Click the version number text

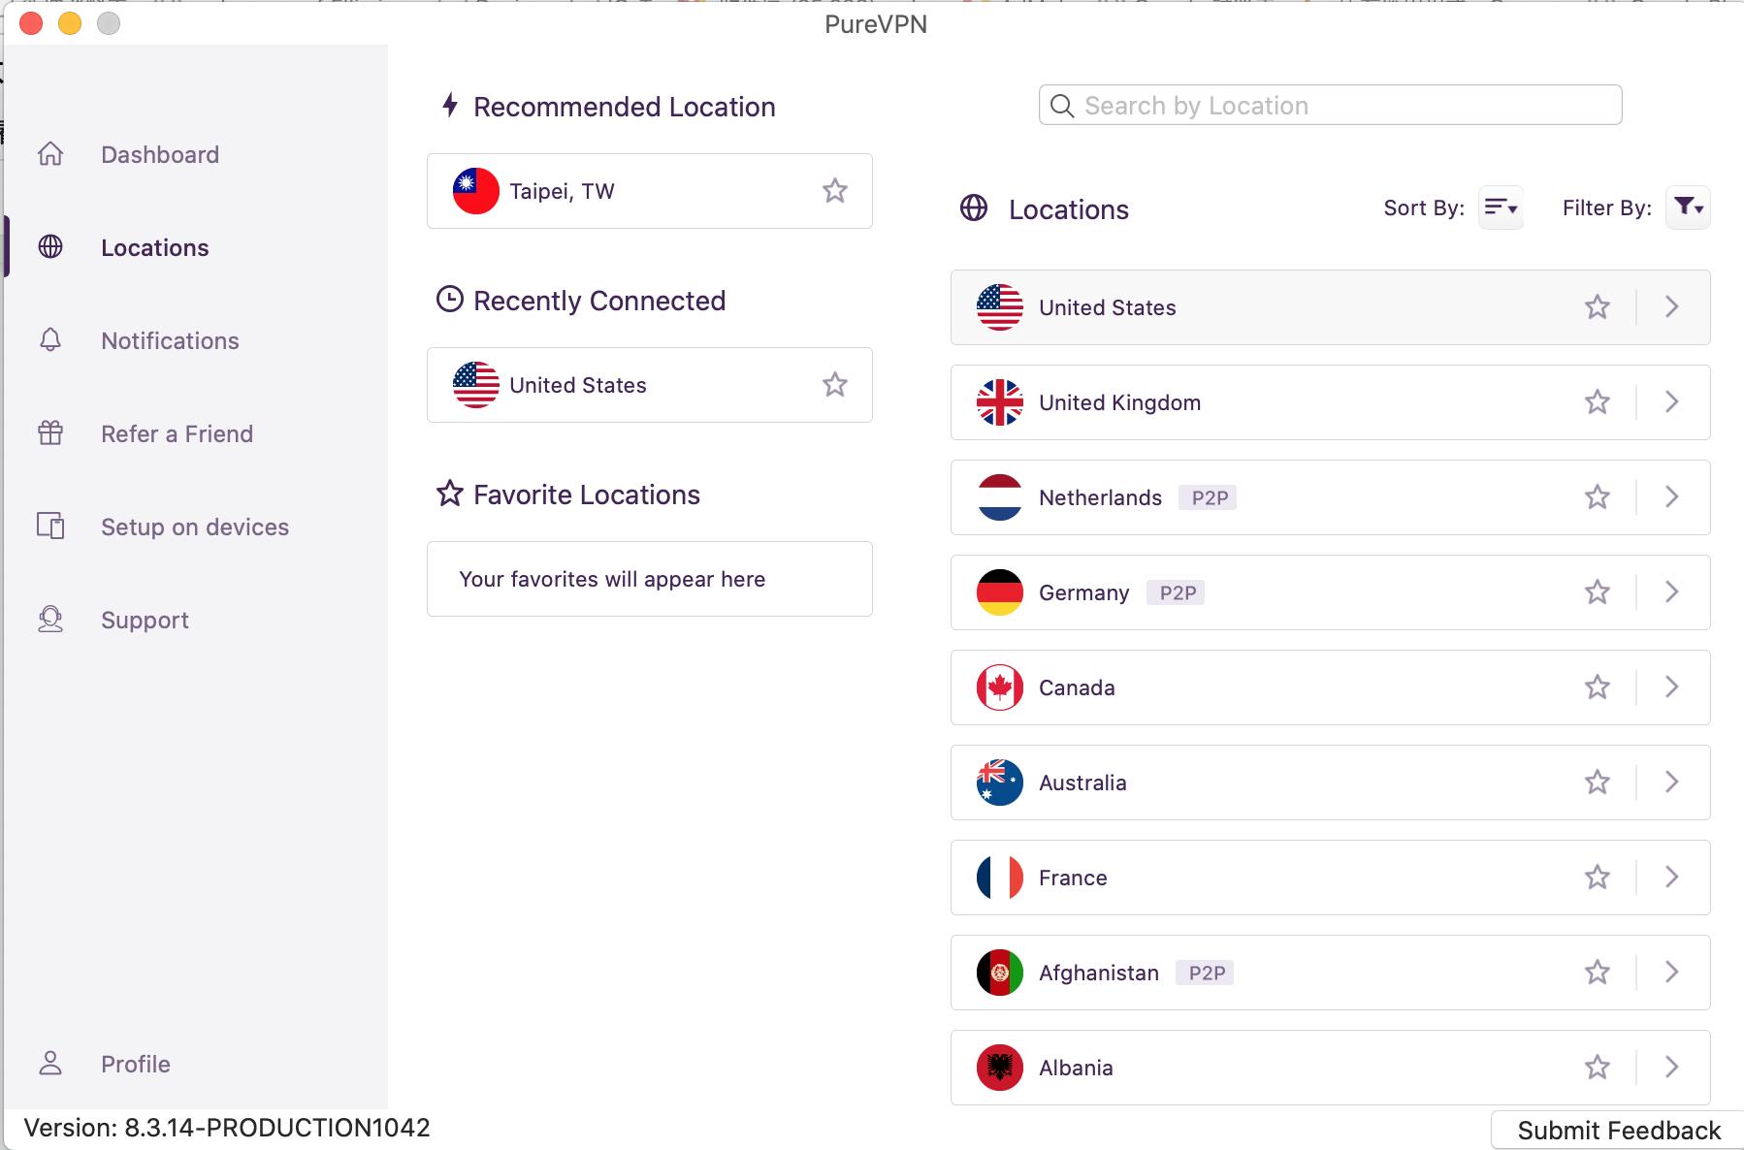pyautogui.click(x=227, y=1128)
